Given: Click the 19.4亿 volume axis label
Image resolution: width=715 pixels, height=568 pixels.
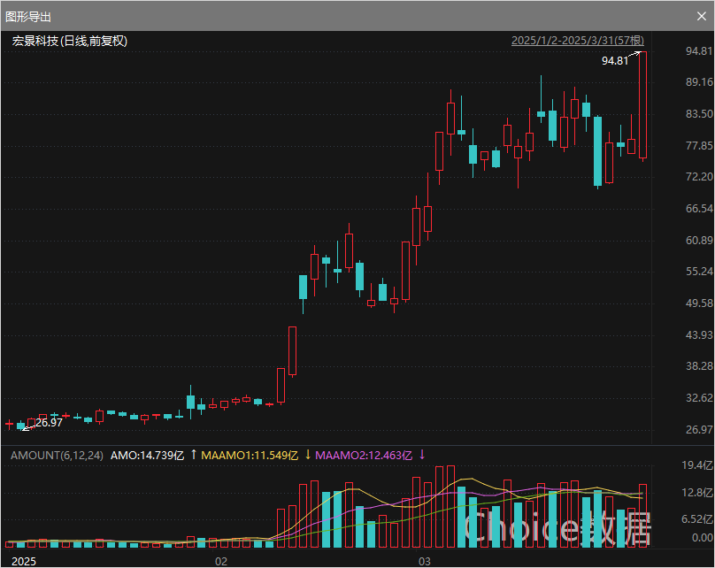Looking at the screenshot, I should 697,465.
